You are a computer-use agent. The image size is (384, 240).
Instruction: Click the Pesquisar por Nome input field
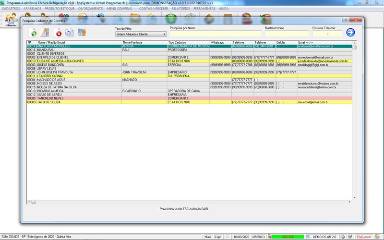tap(216, 34)
